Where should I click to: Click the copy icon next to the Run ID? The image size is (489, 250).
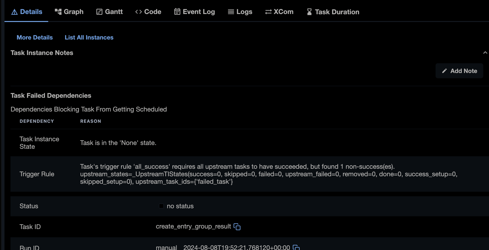click(x=296, y=247)
